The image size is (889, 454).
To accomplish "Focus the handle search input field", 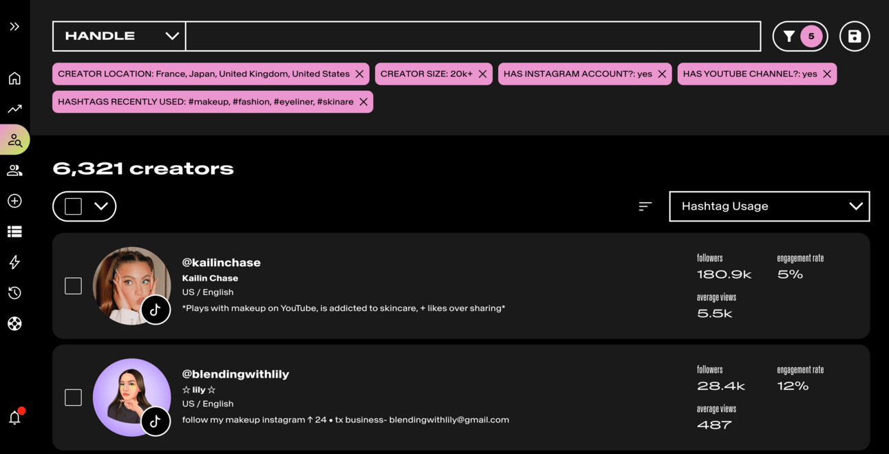I will pos(473,36).
